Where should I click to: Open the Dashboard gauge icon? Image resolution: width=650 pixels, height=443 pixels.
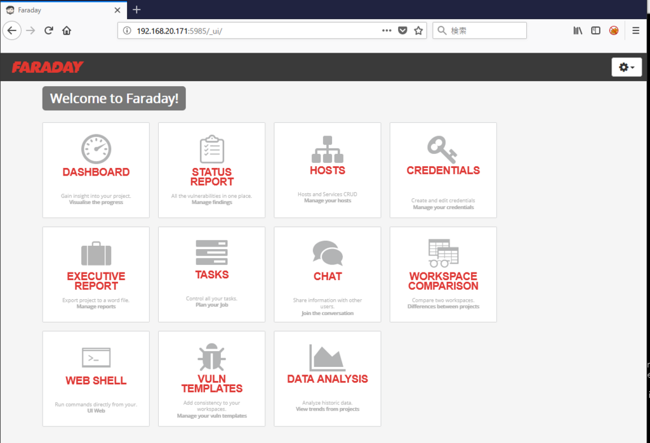click(96, 149)
